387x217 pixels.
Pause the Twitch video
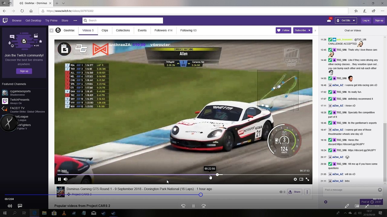pos(59,179)
